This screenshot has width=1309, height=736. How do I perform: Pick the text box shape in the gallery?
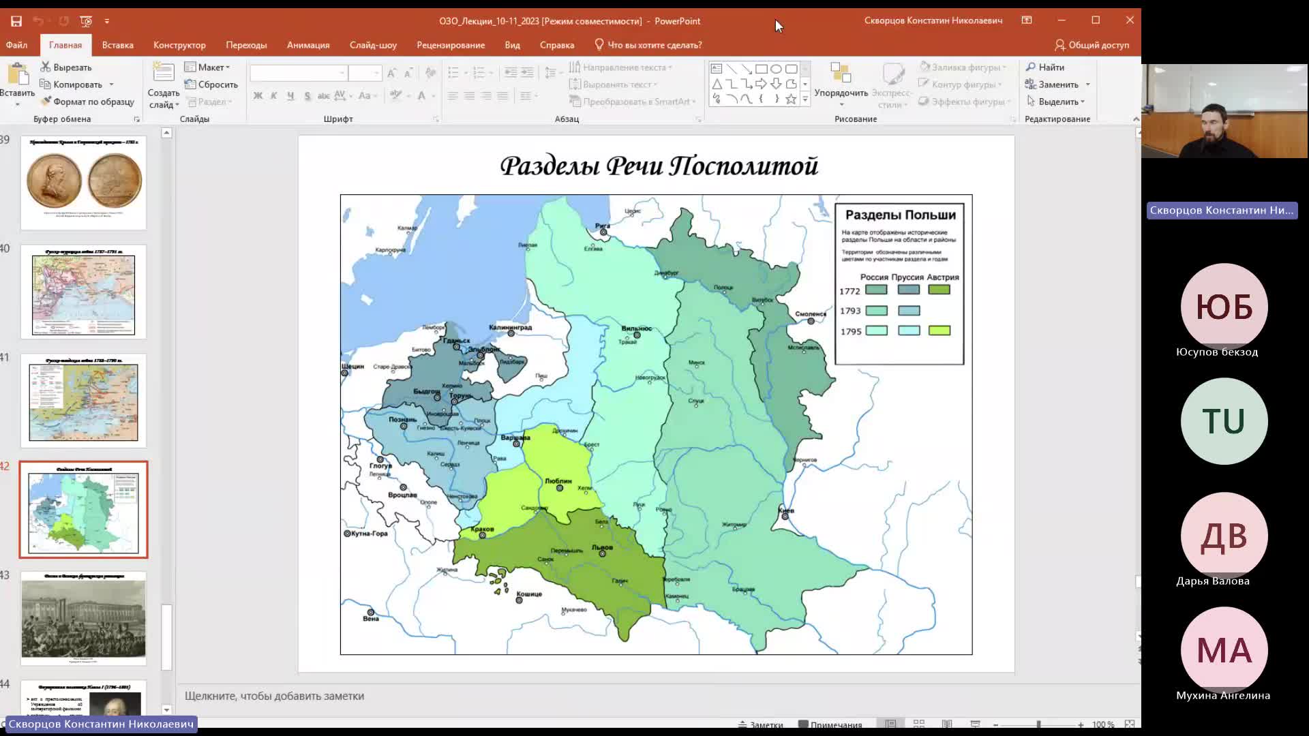717,69
